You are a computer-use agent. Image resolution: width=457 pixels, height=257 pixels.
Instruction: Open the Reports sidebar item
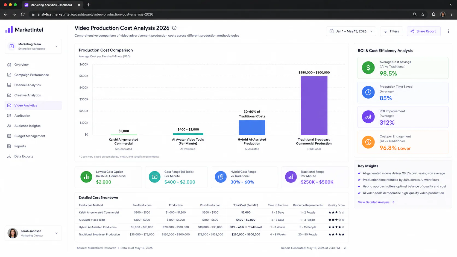33,146
